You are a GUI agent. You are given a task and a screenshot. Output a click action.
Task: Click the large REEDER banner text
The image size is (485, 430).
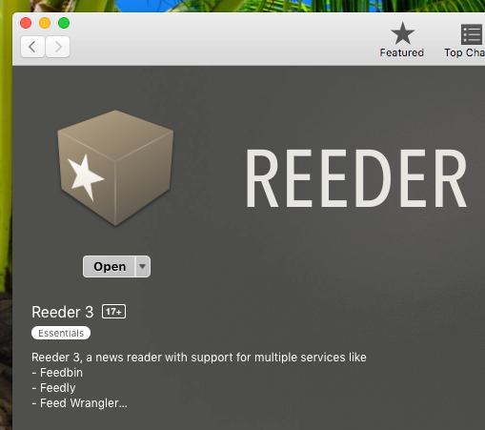tap(356, 178)
